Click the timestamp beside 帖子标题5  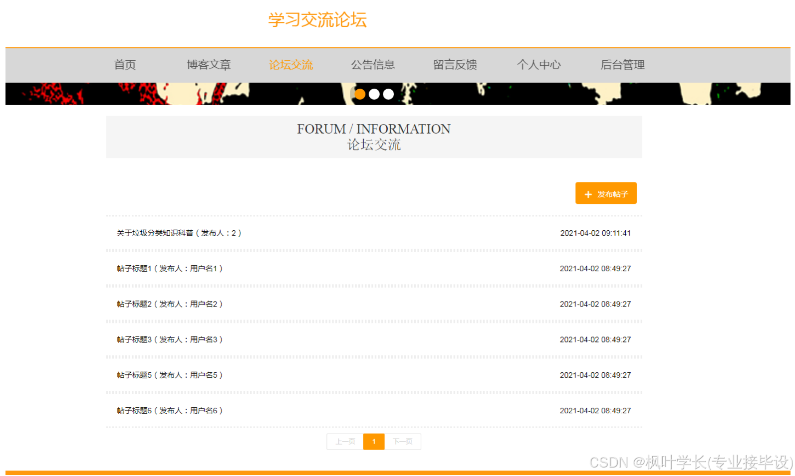click(595, 375)
